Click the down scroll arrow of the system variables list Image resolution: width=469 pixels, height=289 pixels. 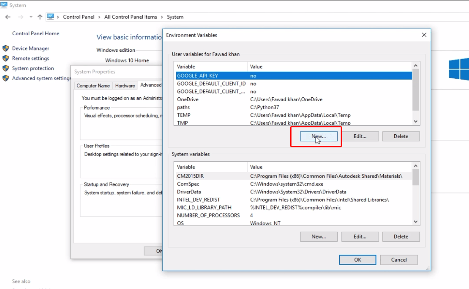click(x=415, y=222)
